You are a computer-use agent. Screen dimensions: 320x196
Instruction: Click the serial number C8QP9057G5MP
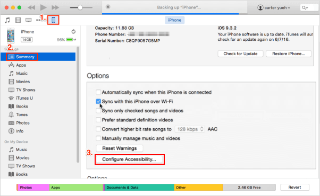143,41
